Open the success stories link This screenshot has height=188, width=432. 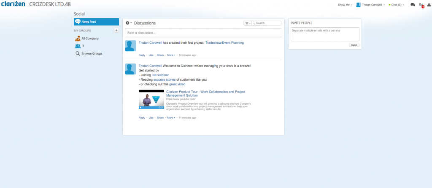tap(165, 79)
